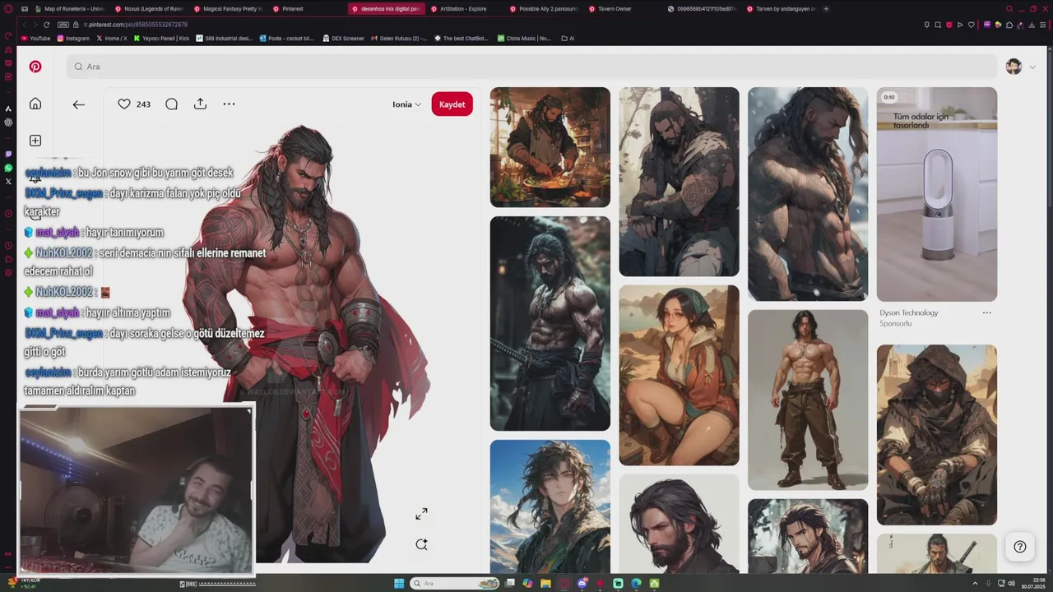Open the swordsman with katana pin
1053x592 pixels.
coord(550,323)
